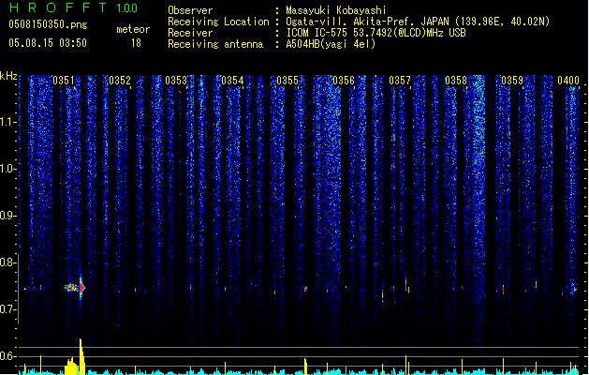Click the 1.0 kHz axis tick label
This screenshot has width=589, height=375.
7,169
